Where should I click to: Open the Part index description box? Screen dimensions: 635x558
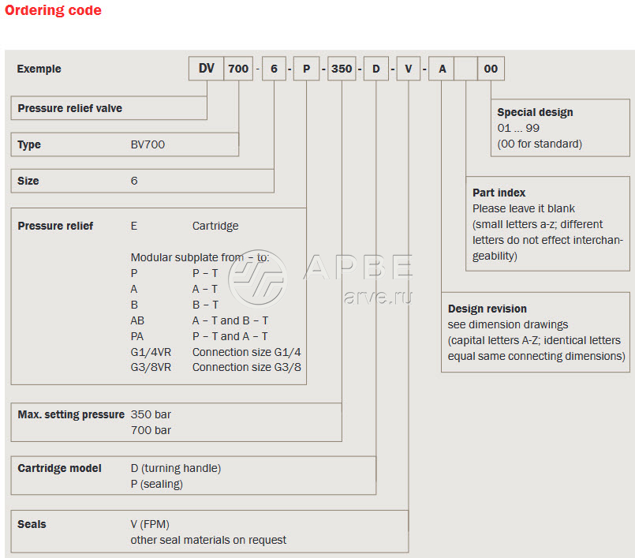coord(547,225)
